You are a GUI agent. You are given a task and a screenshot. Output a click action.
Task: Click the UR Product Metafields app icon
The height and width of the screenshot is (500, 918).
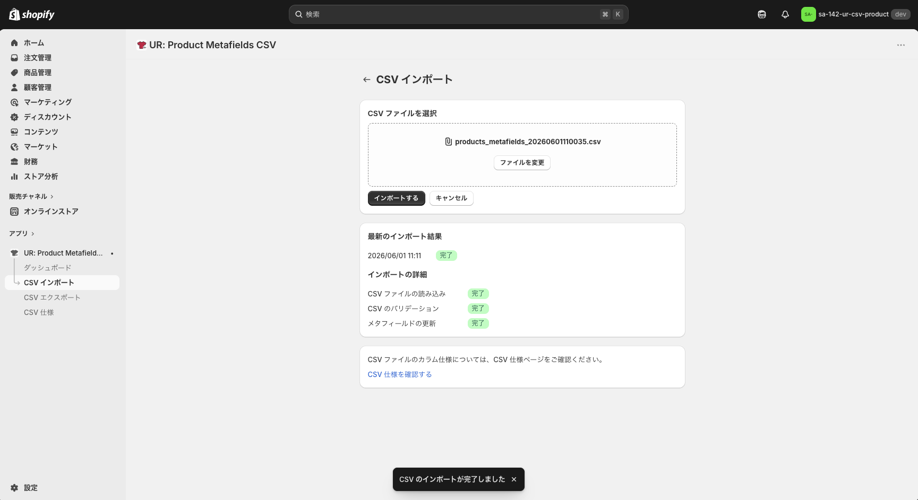point(14,253)
